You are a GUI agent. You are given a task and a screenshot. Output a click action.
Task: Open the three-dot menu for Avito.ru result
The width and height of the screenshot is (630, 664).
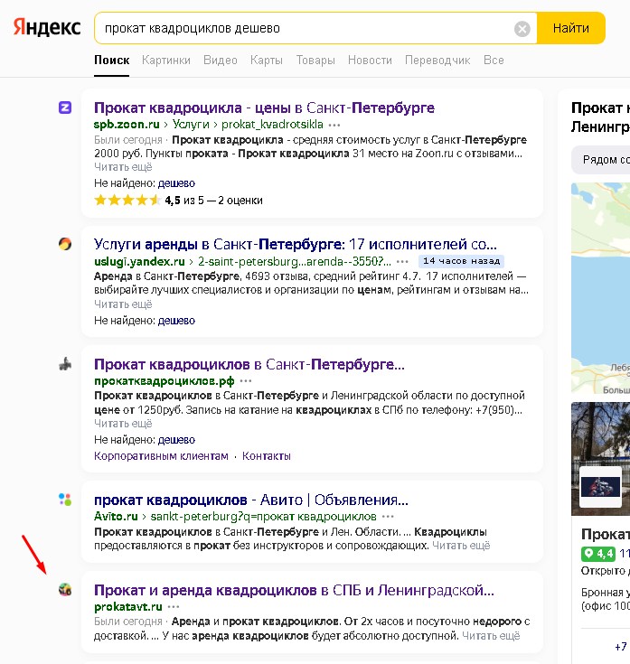[388, 517]
